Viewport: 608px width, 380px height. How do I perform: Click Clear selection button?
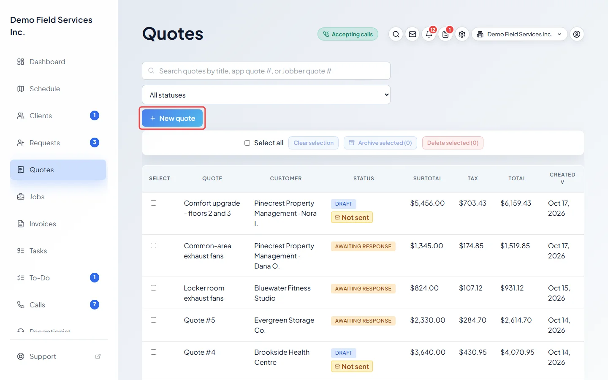pos(313,143)
